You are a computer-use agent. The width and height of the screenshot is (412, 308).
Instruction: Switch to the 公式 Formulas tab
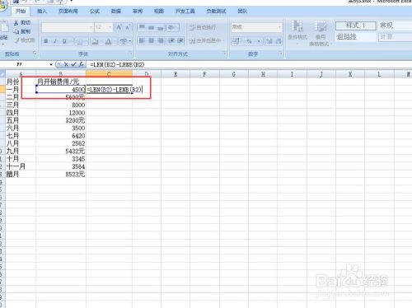click(x=95, y=12)
